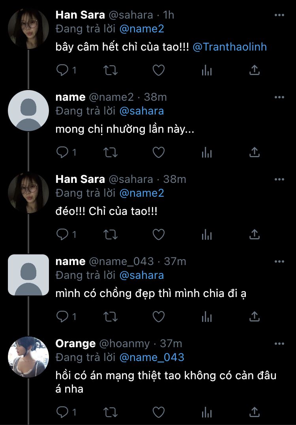Open more options menu on name_043's tweet

coord(279,261)
